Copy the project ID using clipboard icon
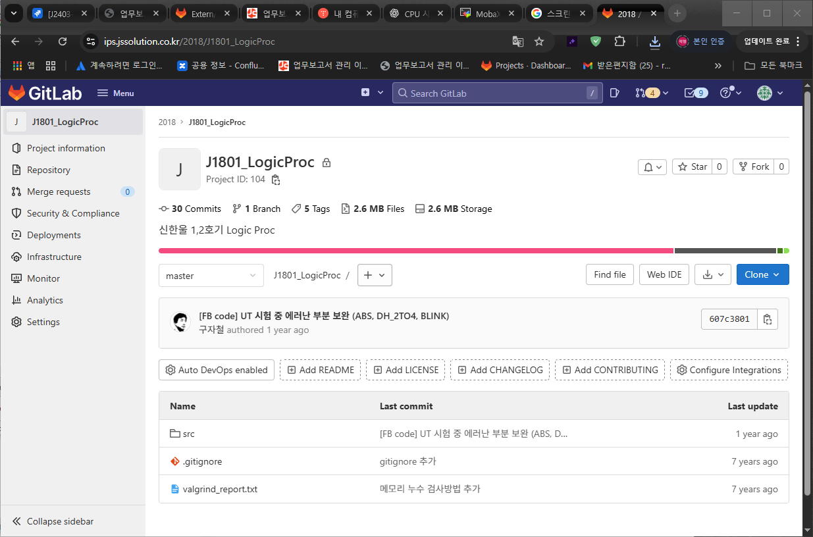813x537 pixels. [276, 180]
